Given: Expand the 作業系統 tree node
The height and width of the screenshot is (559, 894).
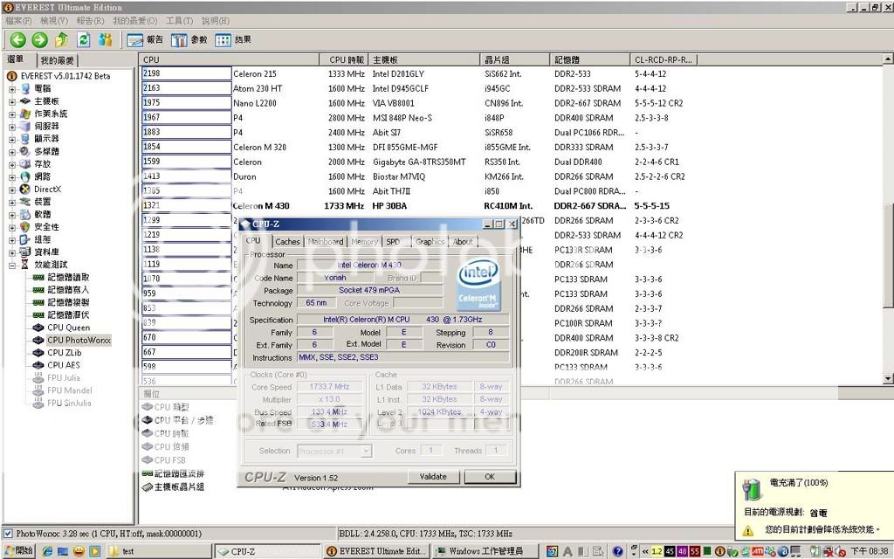Looking at the screenshot, I should pyautogui.click(x=12, y=114).
